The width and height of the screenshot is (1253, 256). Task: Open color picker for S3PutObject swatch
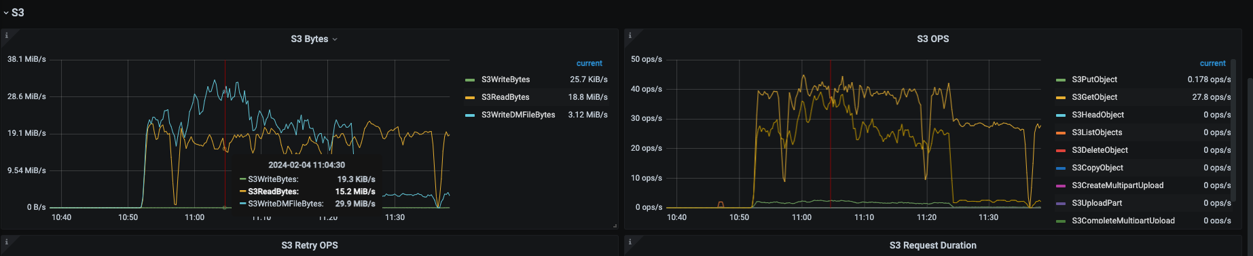pos(1061,80)
